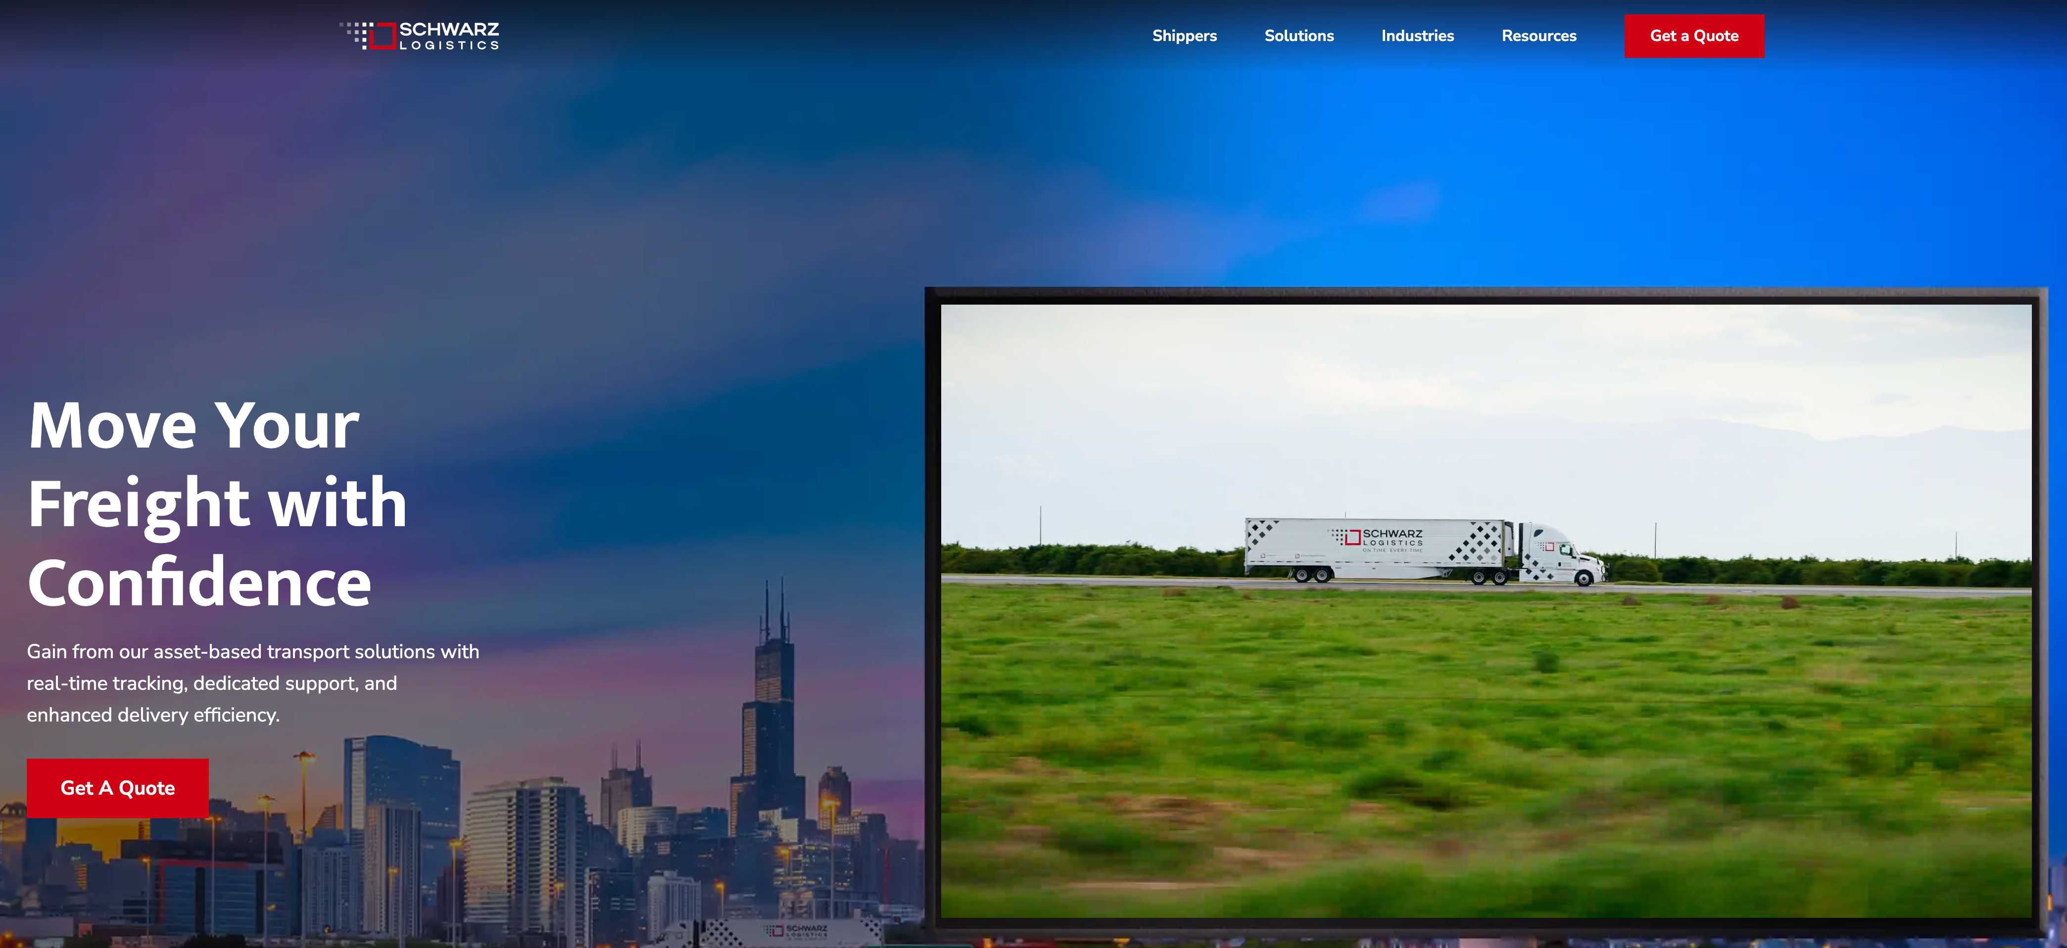Click the 'Move Your Freight with Confidence' headline
Screen dimensions: 2067x948
217,503
